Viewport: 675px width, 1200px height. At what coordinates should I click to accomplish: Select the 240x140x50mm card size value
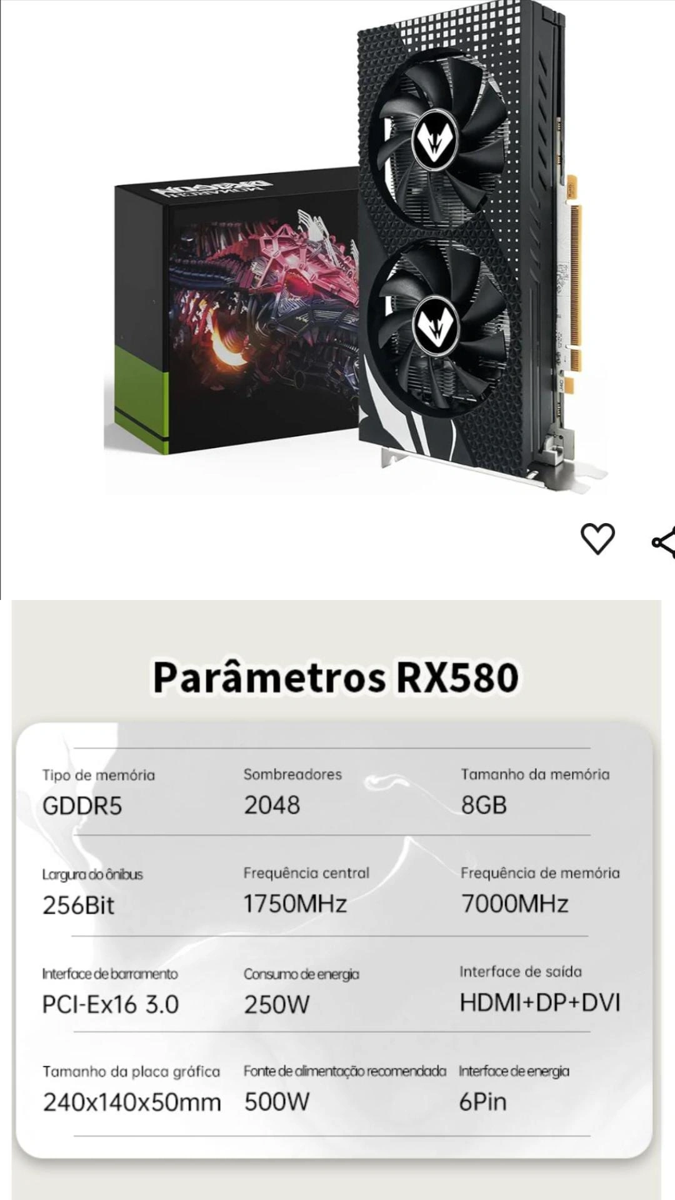[132, 1102]
